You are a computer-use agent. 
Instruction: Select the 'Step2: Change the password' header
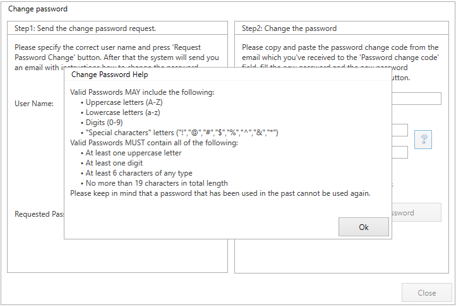(289, 28)
